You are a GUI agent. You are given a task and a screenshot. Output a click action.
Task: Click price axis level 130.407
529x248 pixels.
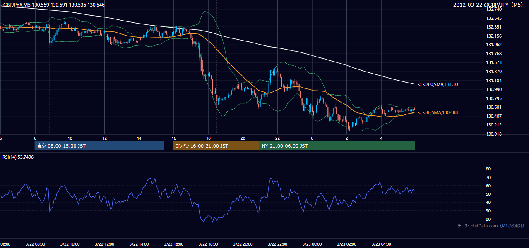[493, 116]
